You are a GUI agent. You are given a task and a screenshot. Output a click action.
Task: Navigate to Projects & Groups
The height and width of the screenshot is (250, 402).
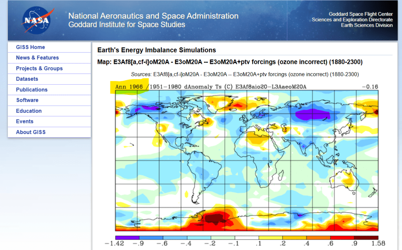(x=39, y=68)
